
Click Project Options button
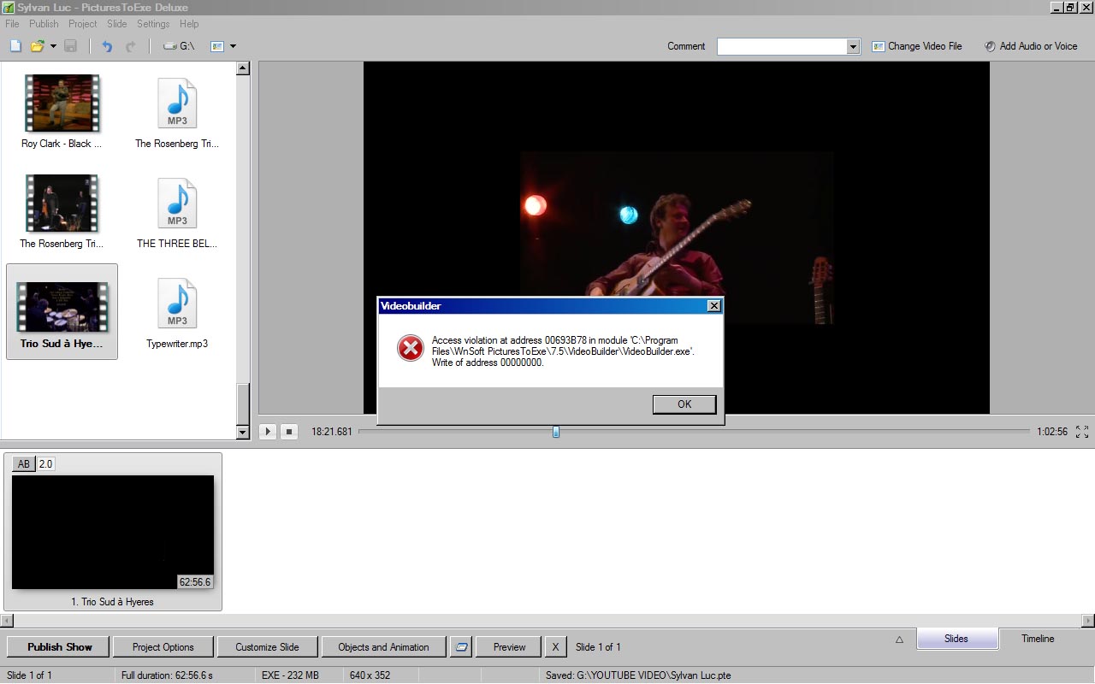pyautogui.click(x=163, y=647)
